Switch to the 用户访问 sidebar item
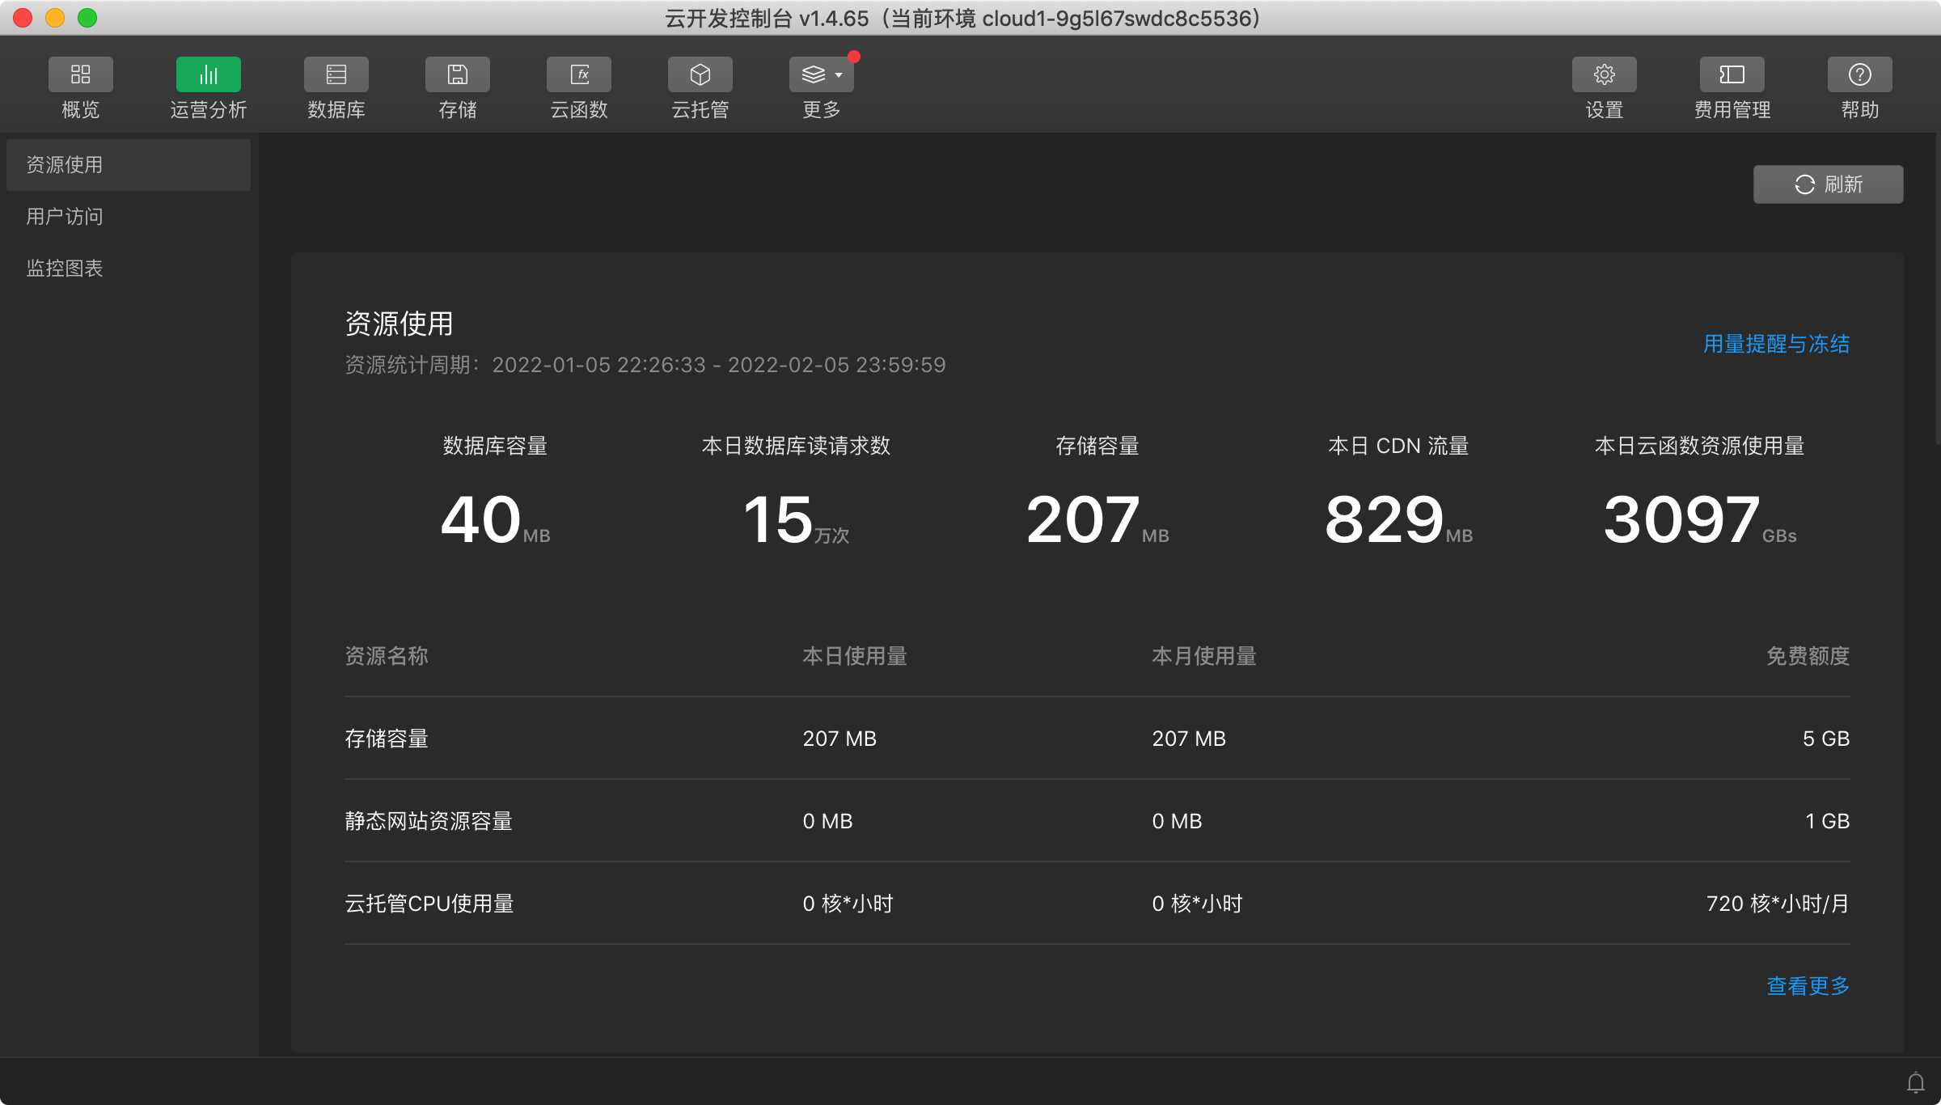The image size is (1941, 1105). (65, 217)
